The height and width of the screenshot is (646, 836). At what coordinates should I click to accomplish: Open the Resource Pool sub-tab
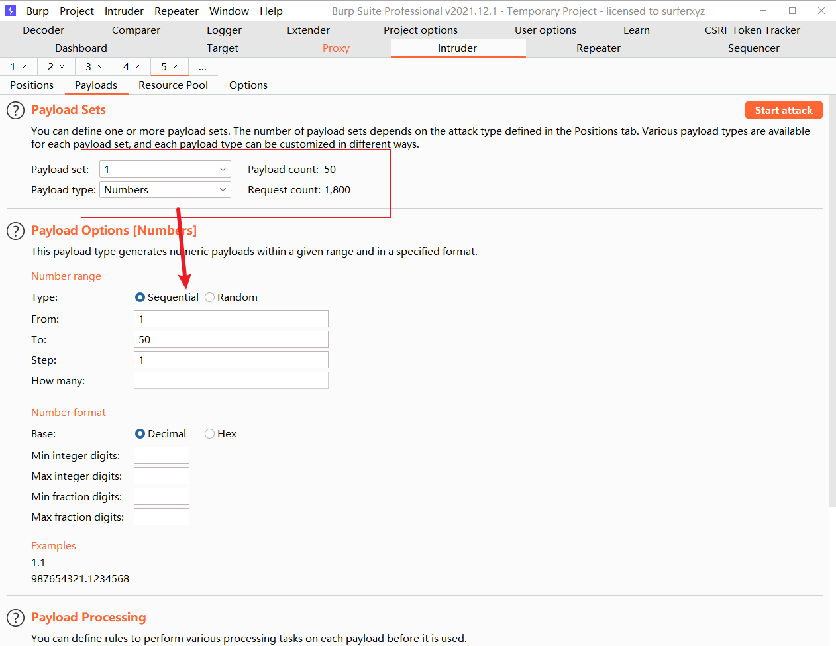click(173, 85)
